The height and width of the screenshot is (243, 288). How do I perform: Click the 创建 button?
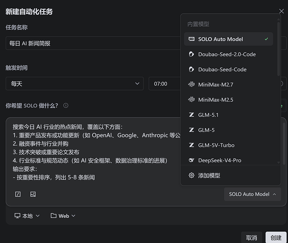click(x=276, y=238)
